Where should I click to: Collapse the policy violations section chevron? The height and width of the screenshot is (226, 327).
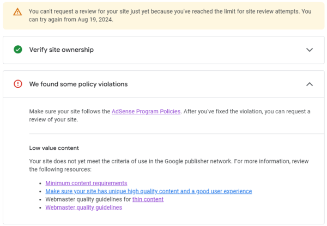(310, 84)
